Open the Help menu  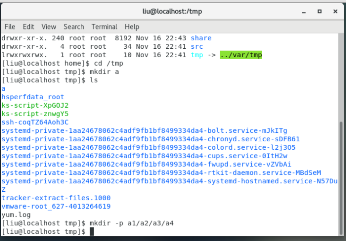click(x=132, y=27)
